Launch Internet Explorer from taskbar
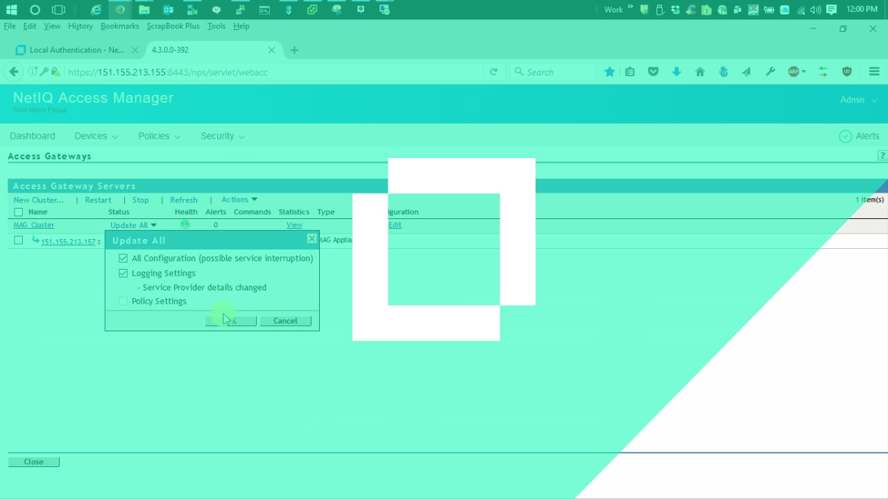The width and height of the screenshot is (888, 499). click(96, 10)
